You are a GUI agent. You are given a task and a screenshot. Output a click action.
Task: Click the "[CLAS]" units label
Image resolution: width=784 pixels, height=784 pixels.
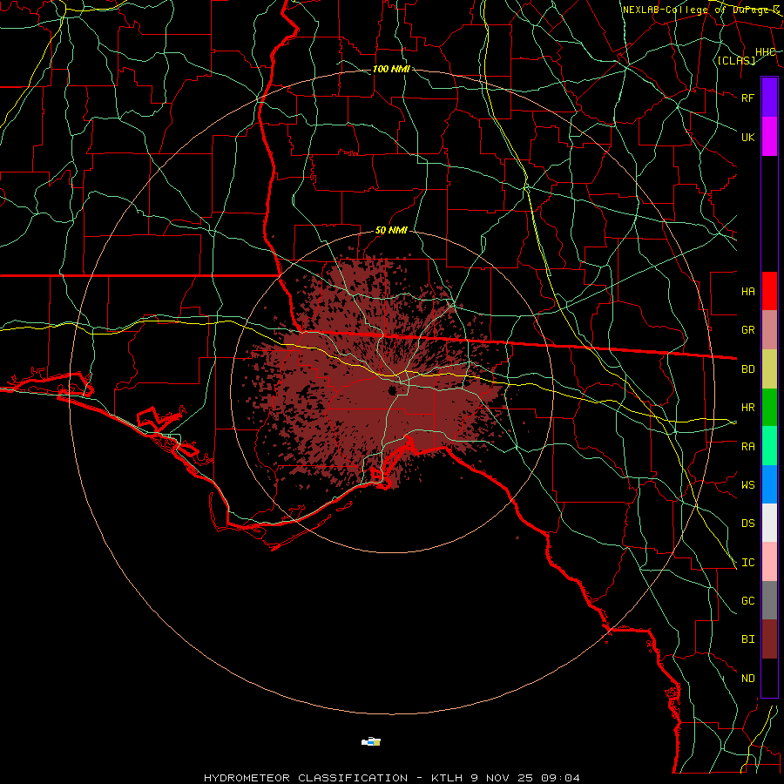tap(736, 60)
